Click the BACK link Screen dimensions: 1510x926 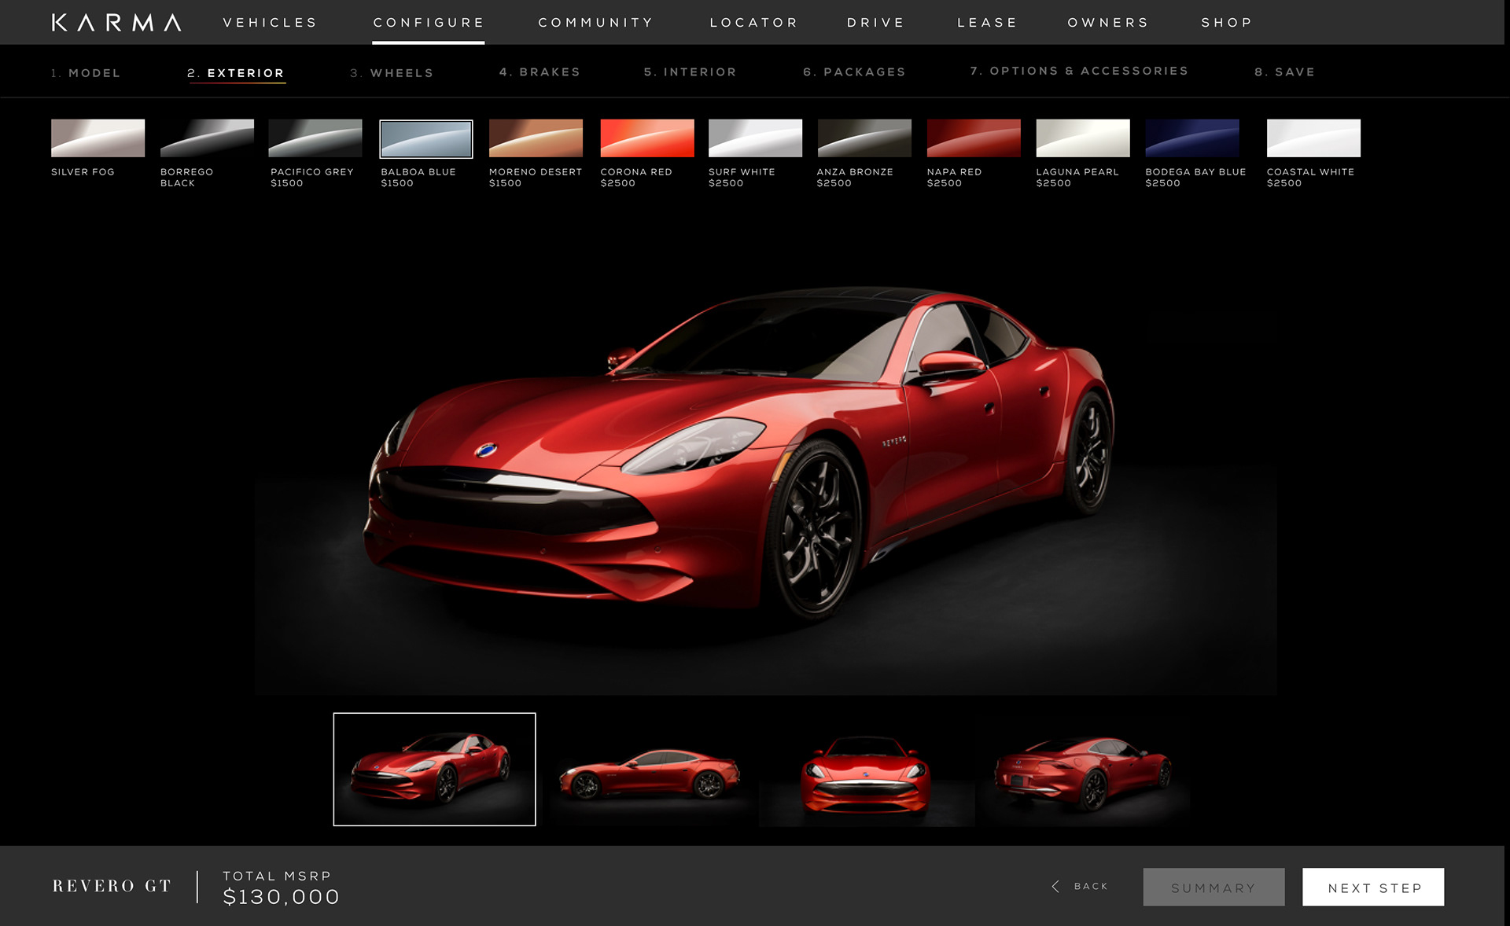(1090, 887)
